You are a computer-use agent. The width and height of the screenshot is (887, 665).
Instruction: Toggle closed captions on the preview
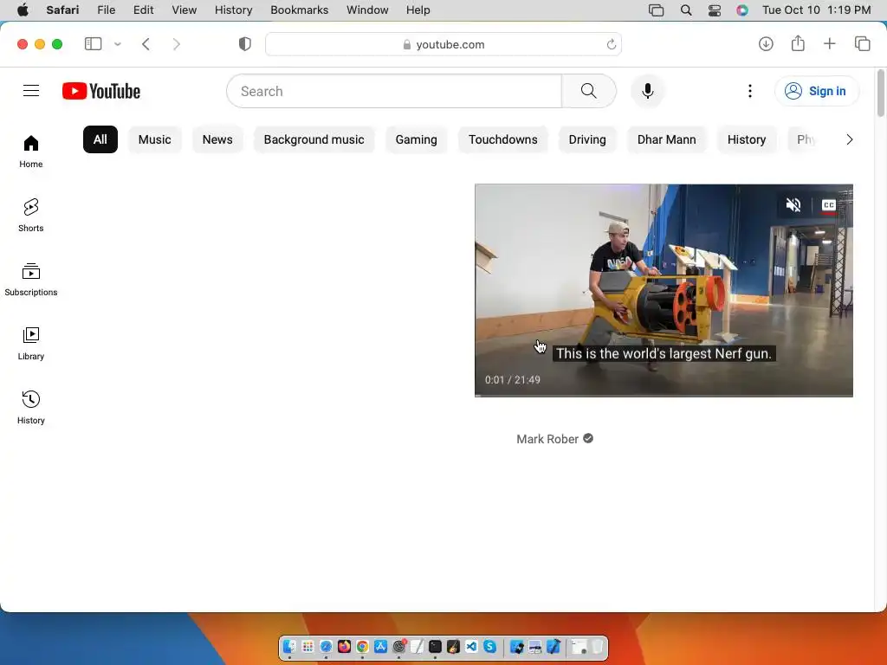(x=829, y=204)
